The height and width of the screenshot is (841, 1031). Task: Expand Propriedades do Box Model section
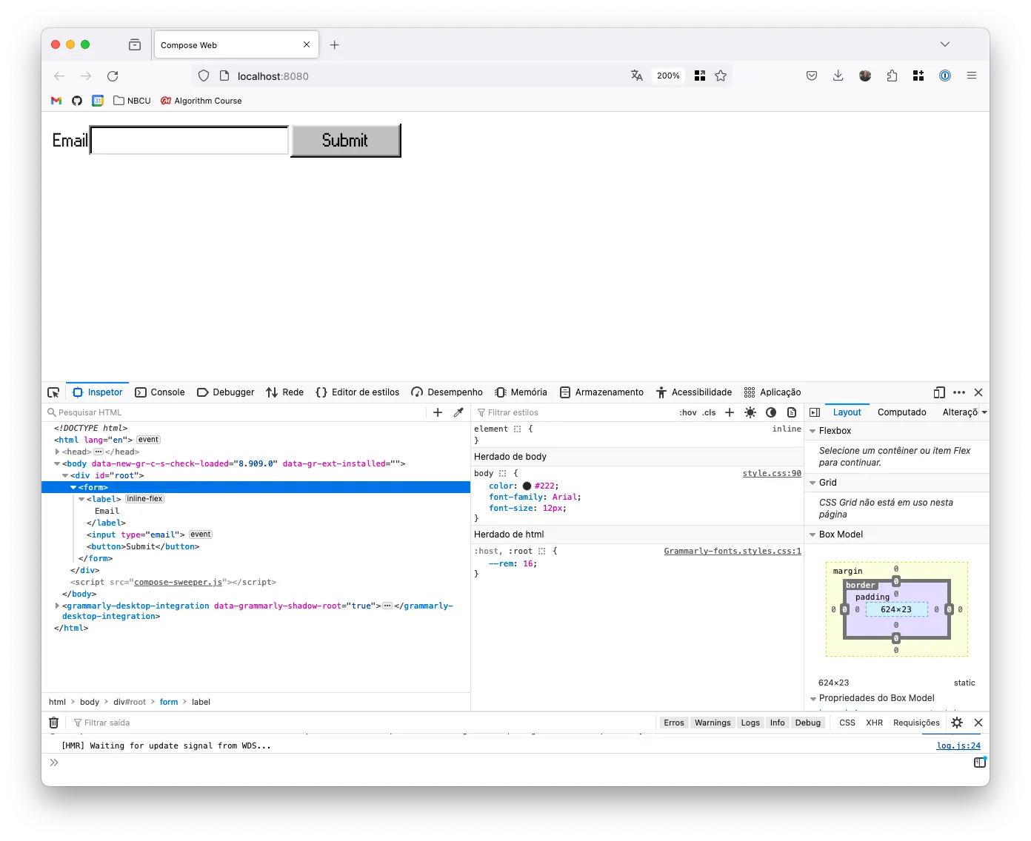click(813, 698)
